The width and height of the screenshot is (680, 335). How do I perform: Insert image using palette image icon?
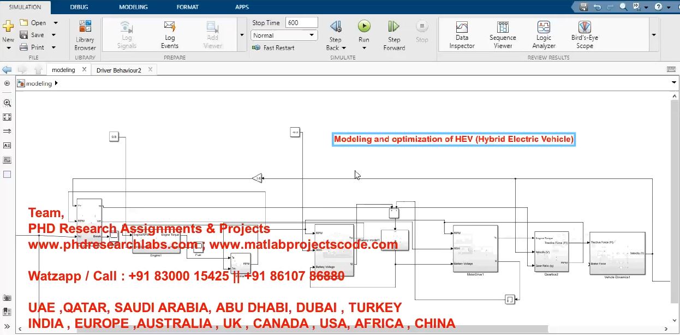click(7, 160)
